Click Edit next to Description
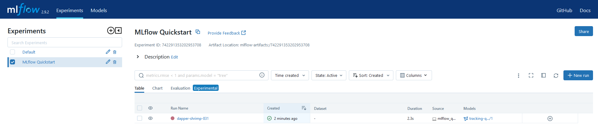The height and width of the screenshot is (131, 598). (x=174, y=57)
